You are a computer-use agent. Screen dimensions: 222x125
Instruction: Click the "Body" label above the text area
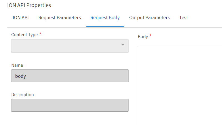[x=143, y=37]
